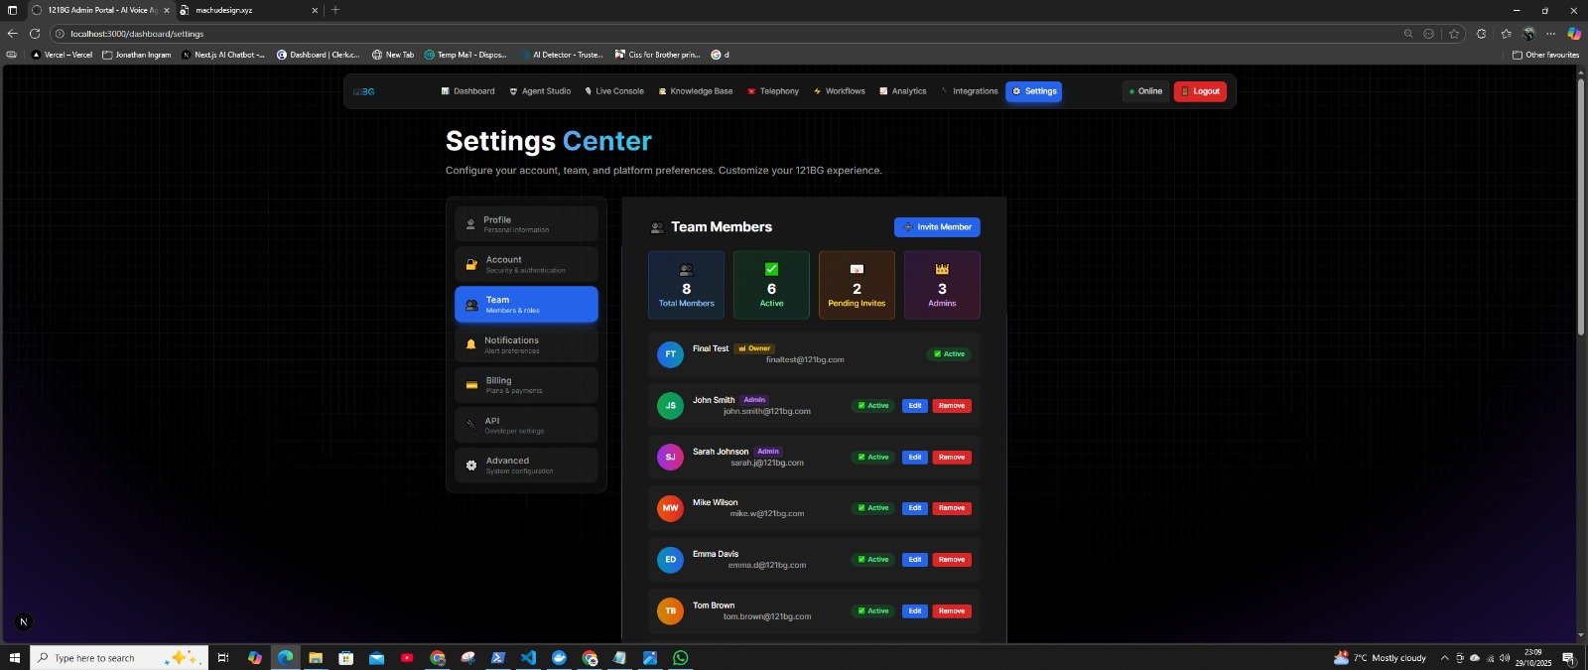Click the Admin badge beside Sarah Johnson
This screenshot has height=670, width=1588.
pyautogui.click(x=768, y=452)
